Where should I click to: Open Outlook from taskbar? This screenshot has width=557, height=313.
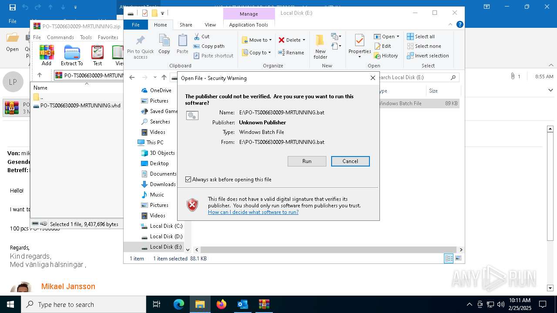(243, 304)
